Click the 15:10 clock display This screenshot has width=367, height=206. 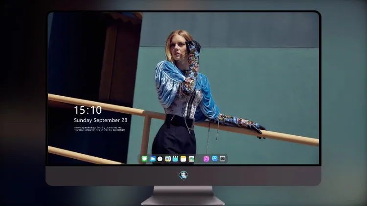(x=88, y=110)
